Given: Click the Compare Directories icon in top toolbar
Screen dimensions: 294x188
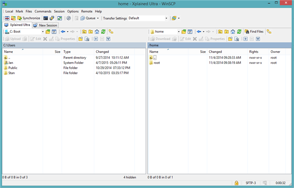Looking at the screenshot, I should [x=7, y=18].
